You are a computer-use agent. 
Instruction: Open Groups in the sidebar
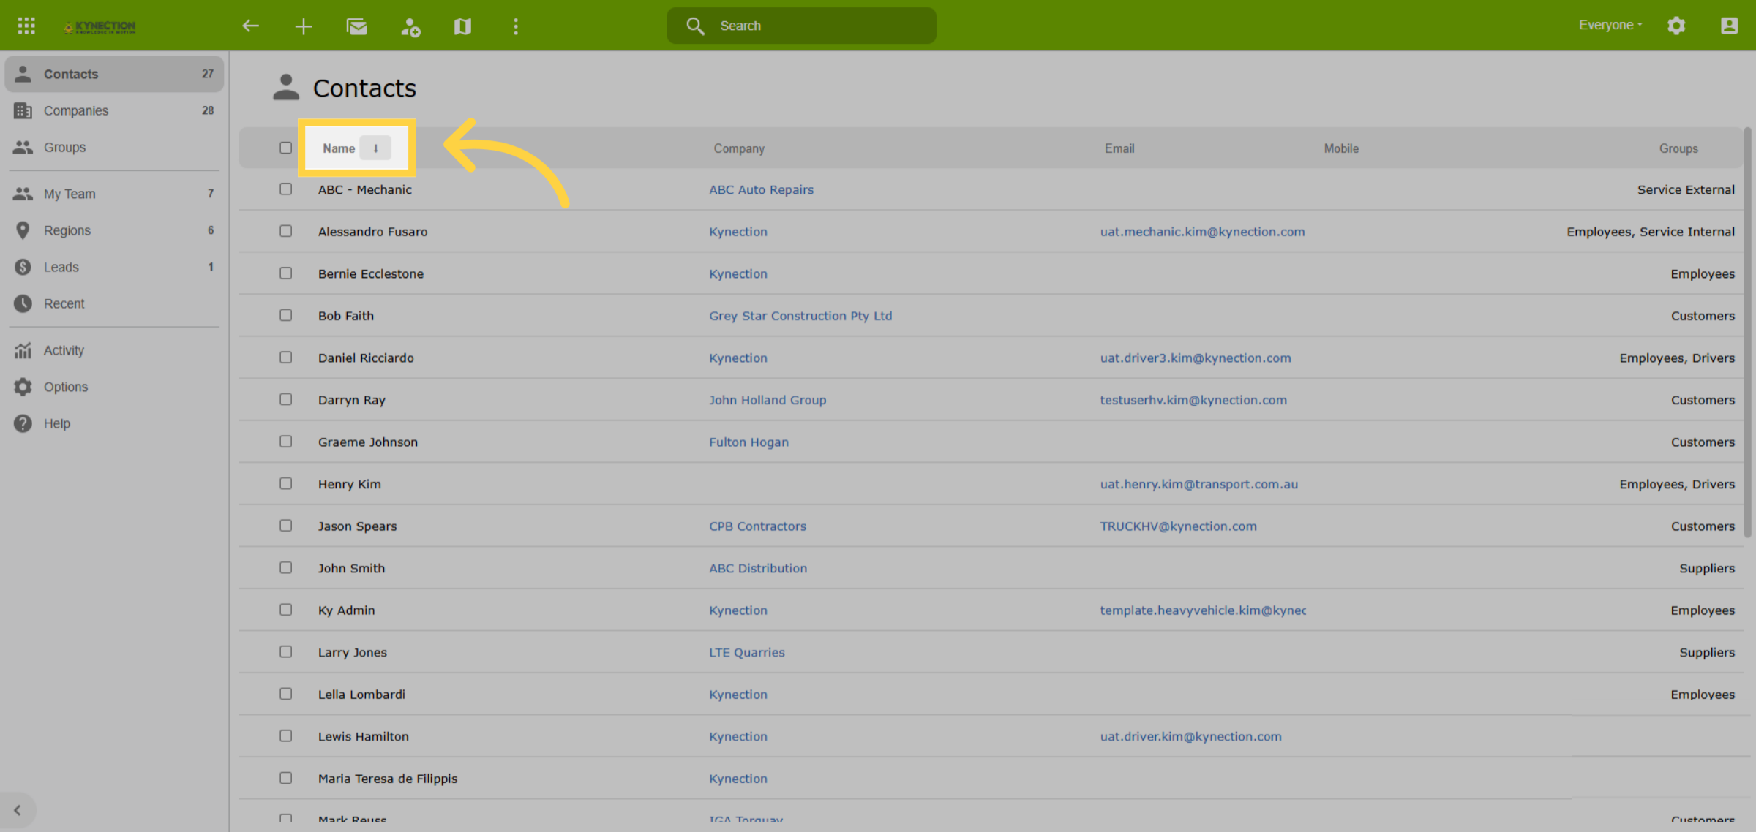coord(114,147)
